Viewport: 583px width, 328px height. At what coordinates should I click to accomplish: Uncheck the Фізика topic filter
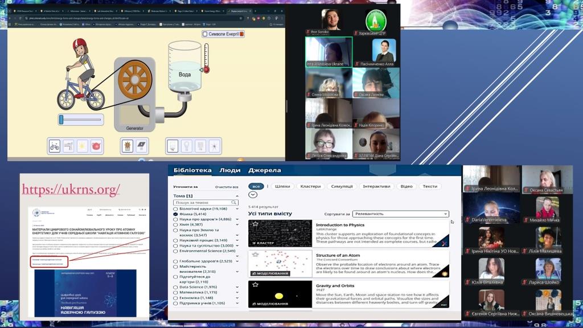175,214
